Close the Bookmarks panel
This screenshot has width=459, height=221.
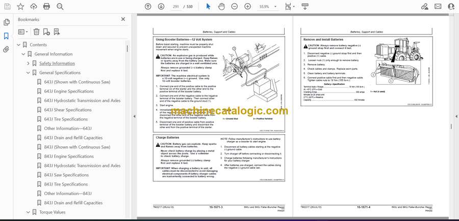(123, 19)
